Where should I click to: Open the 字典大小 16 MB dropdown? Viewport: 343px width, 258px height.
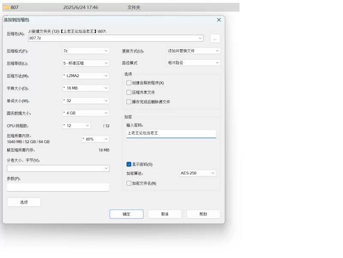point(85,88)
